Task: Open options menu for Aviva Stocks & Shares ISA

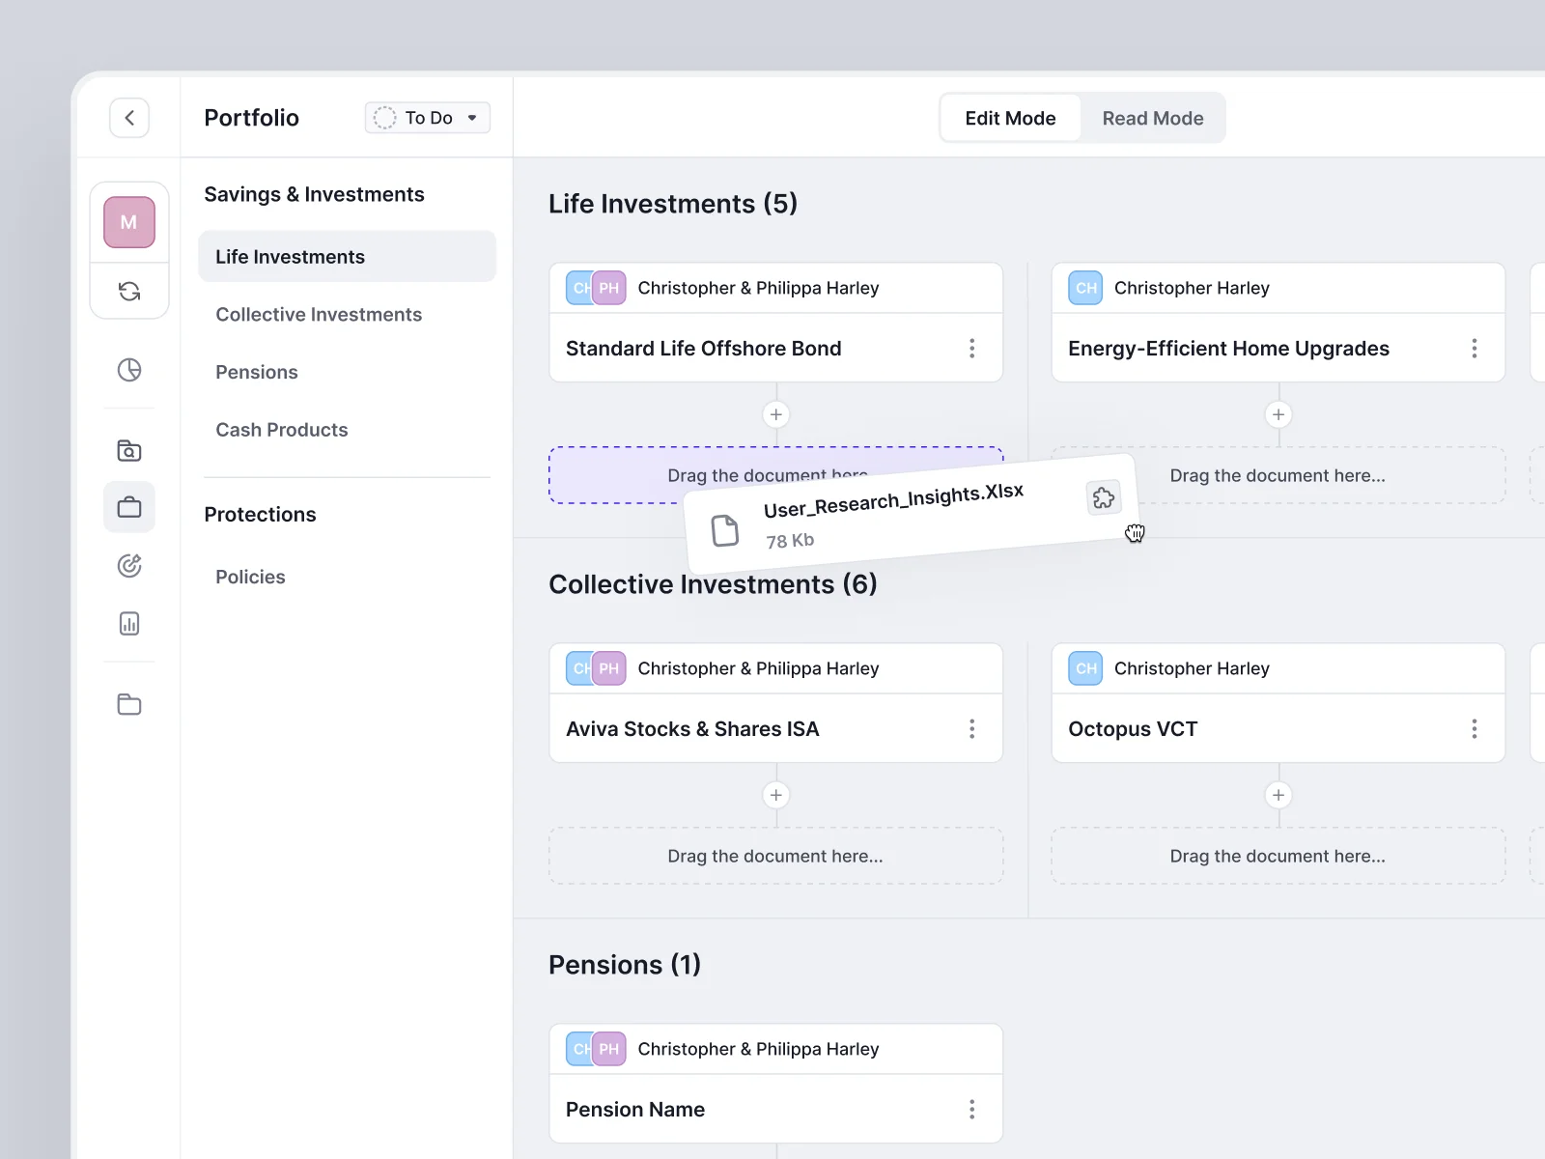Action: pos(972,729)
